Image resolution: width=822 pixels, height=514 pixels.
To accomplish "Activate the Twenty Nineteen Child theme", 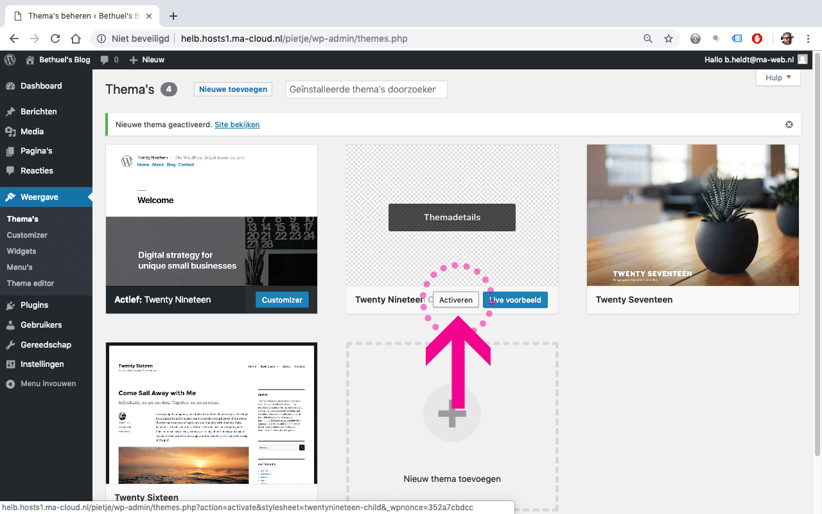I will click(x=456, y=300).
